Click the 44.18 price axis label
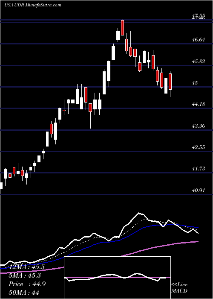Screen dimensions: 213x299 (199, 104)
